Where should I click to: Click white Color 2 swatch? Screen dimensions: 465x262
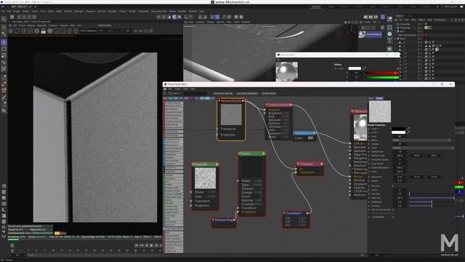pyautogui.click(x=398, y=132)
